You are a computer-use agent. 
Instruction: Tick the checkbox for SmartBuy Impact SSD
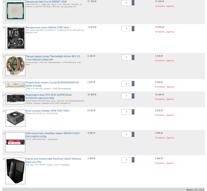coord(4,133)
